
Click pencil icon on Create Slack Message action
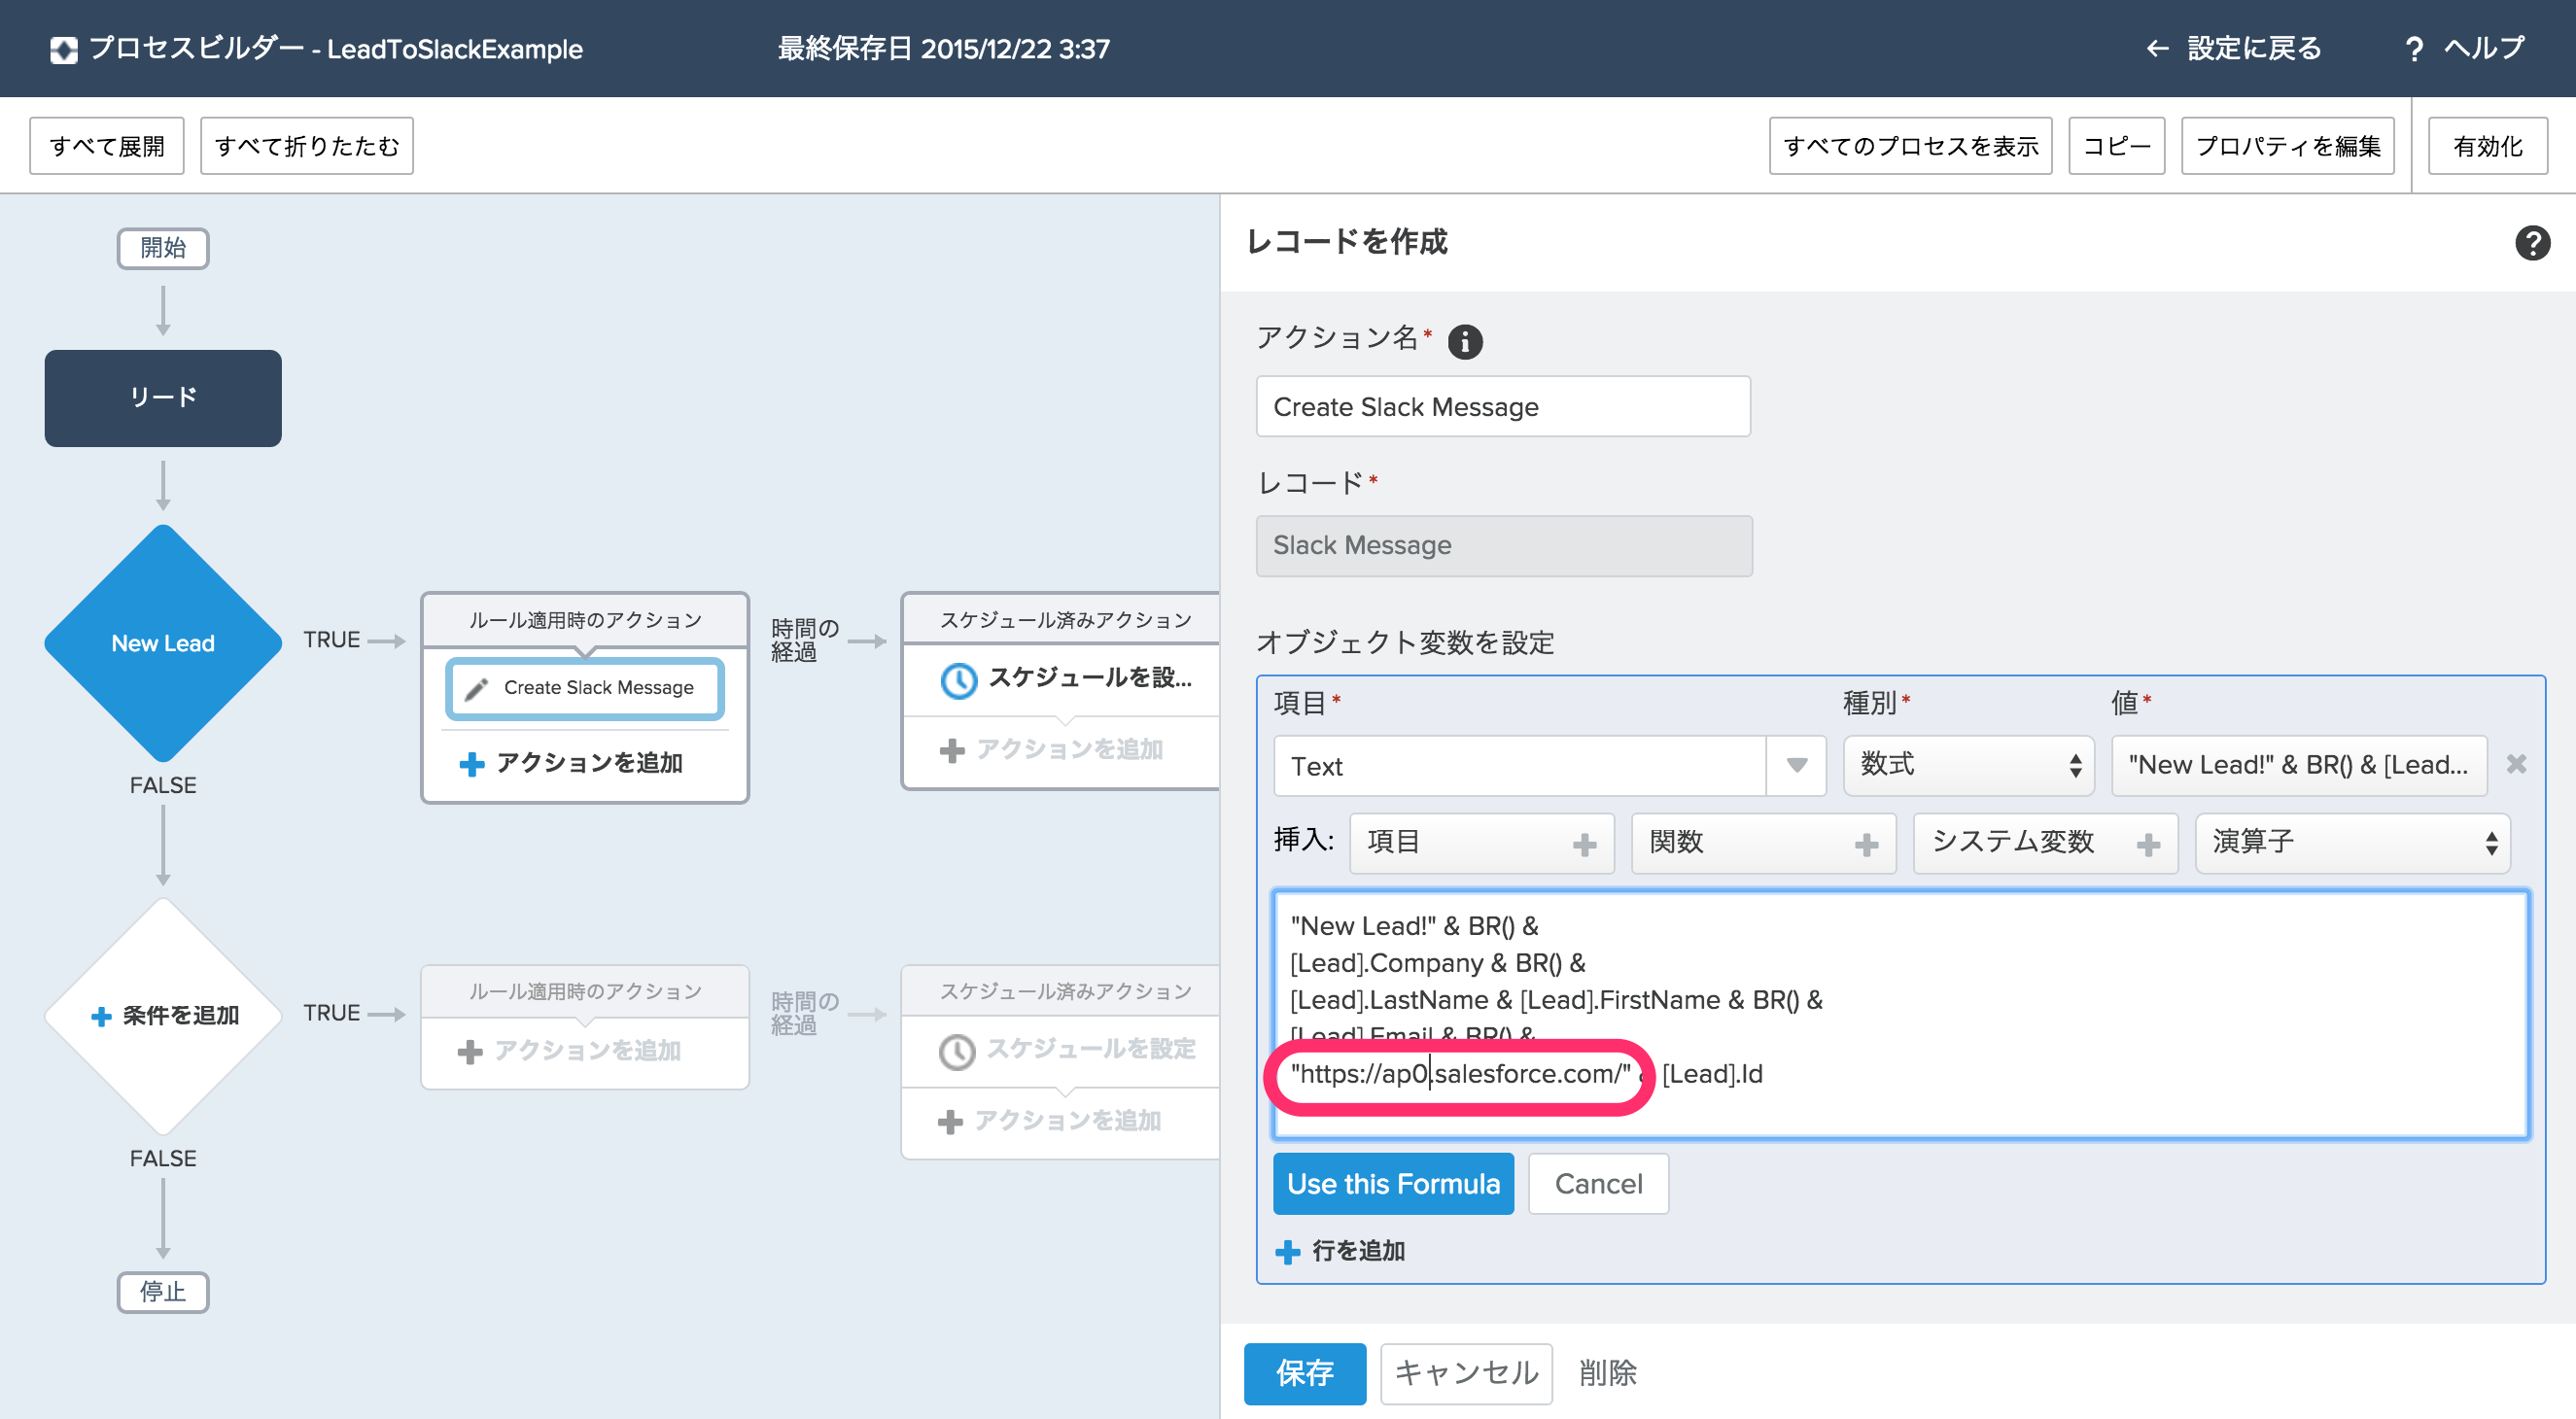[x=477, y=688]
